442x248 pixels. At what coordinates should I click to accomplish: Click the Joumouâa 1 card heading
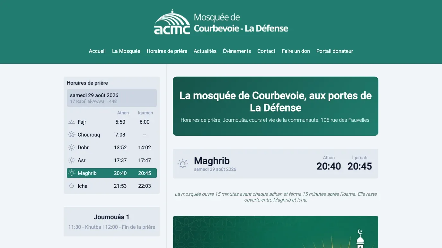[x=111, y=217]
